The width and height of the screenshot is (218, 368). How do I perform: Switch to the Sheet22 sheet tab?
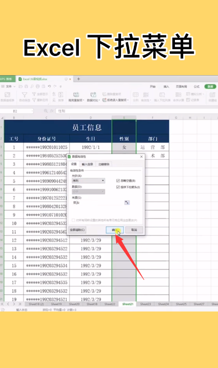110,304
